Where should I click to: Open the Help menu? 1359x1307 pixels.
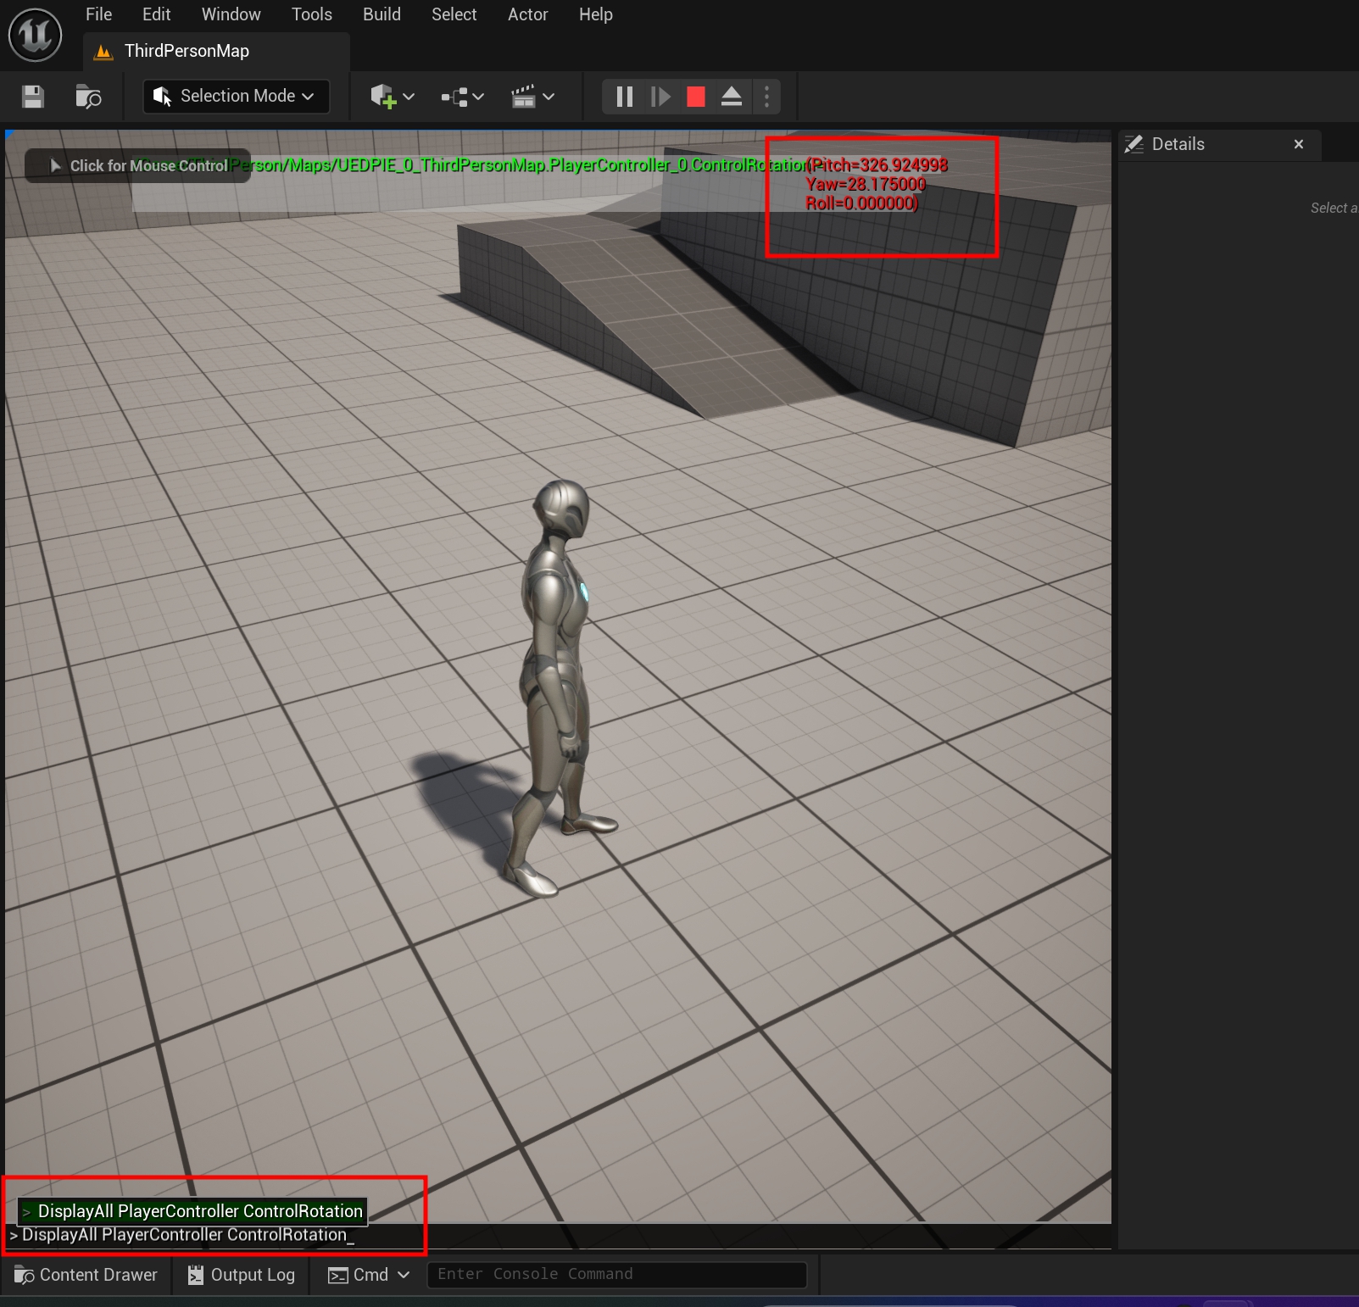pyautogui.click(x=595, y=14)
